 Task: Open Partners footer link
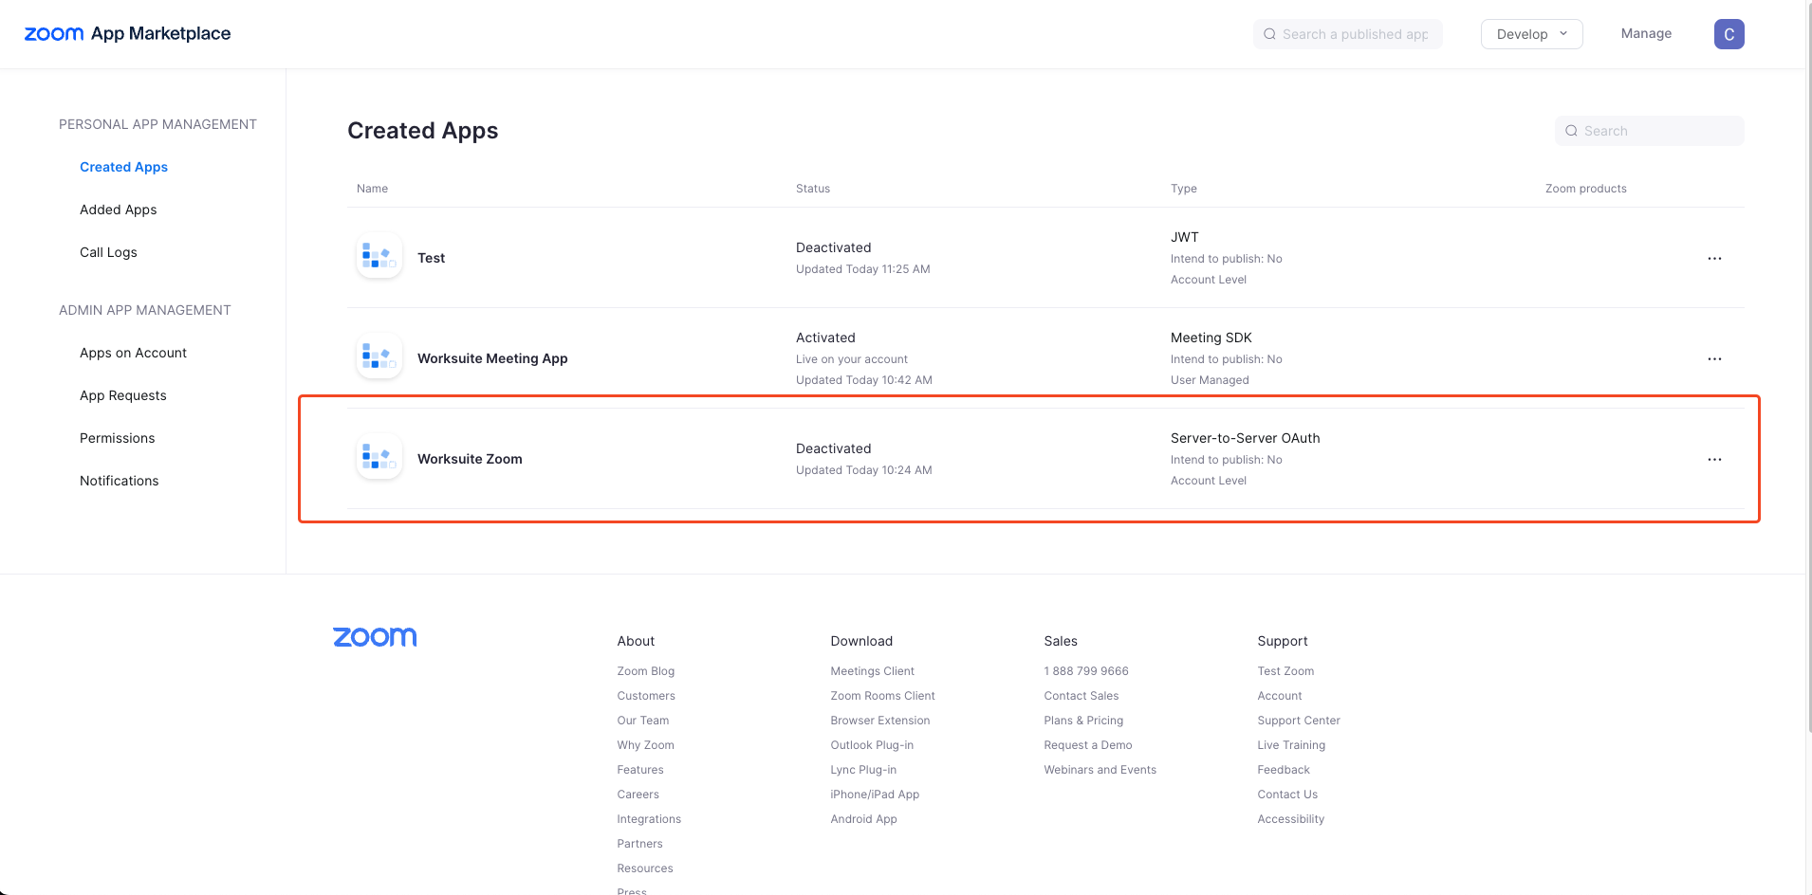point(639,844)
